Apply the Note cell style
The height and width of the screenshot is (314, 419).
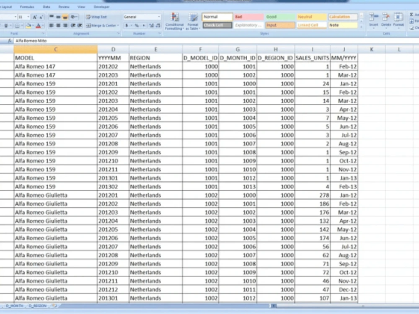pos(343,25)
